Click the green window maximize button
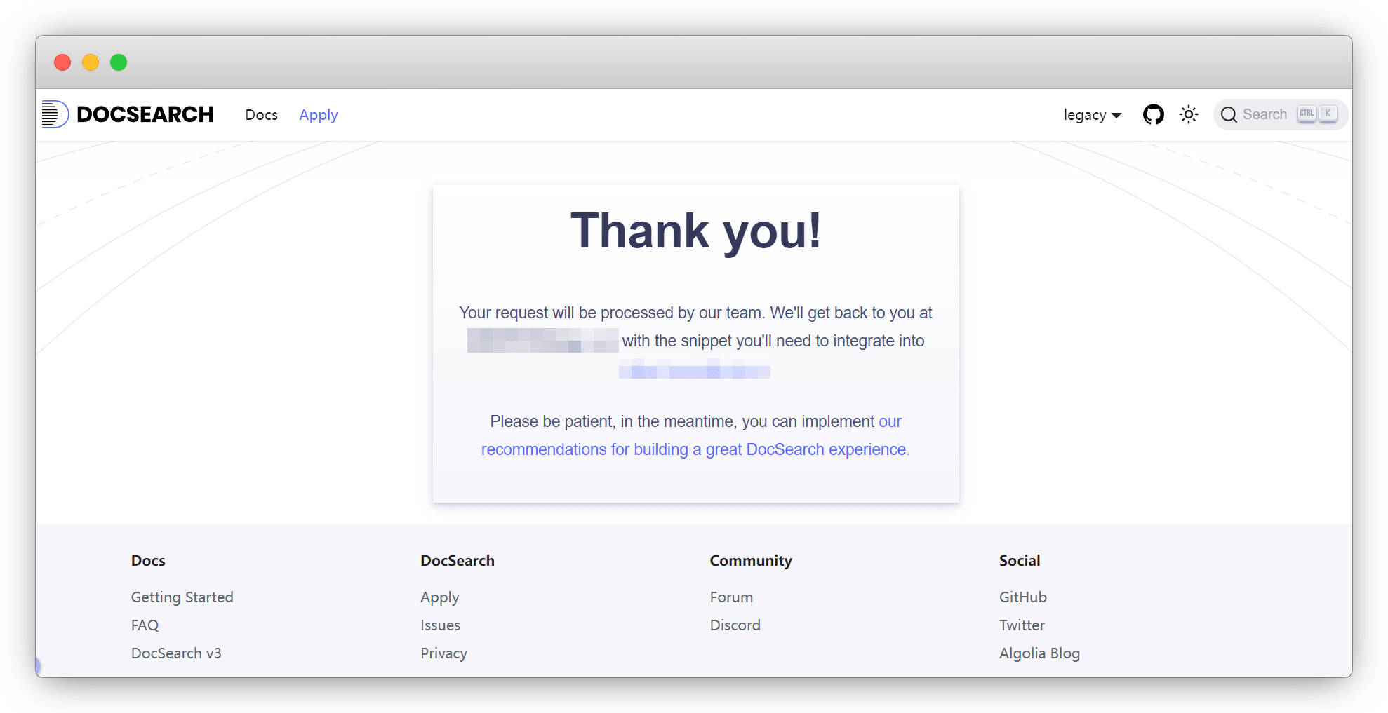 click(119, 62)
